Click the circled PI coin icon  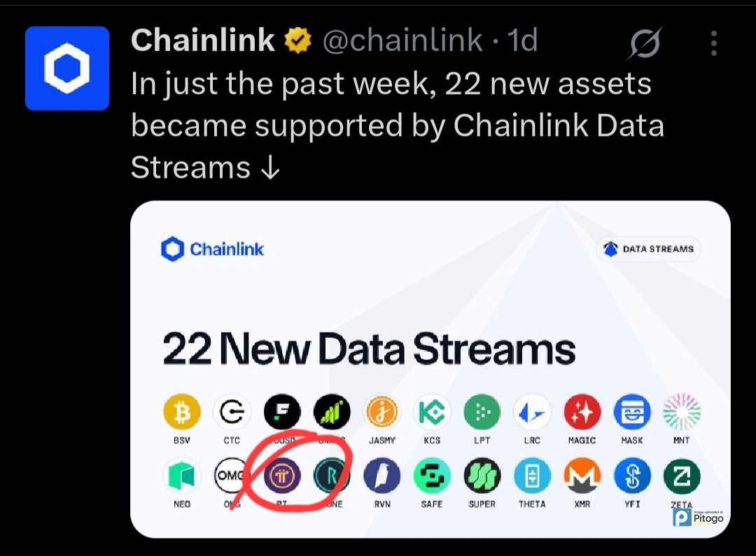pos(282,476)
